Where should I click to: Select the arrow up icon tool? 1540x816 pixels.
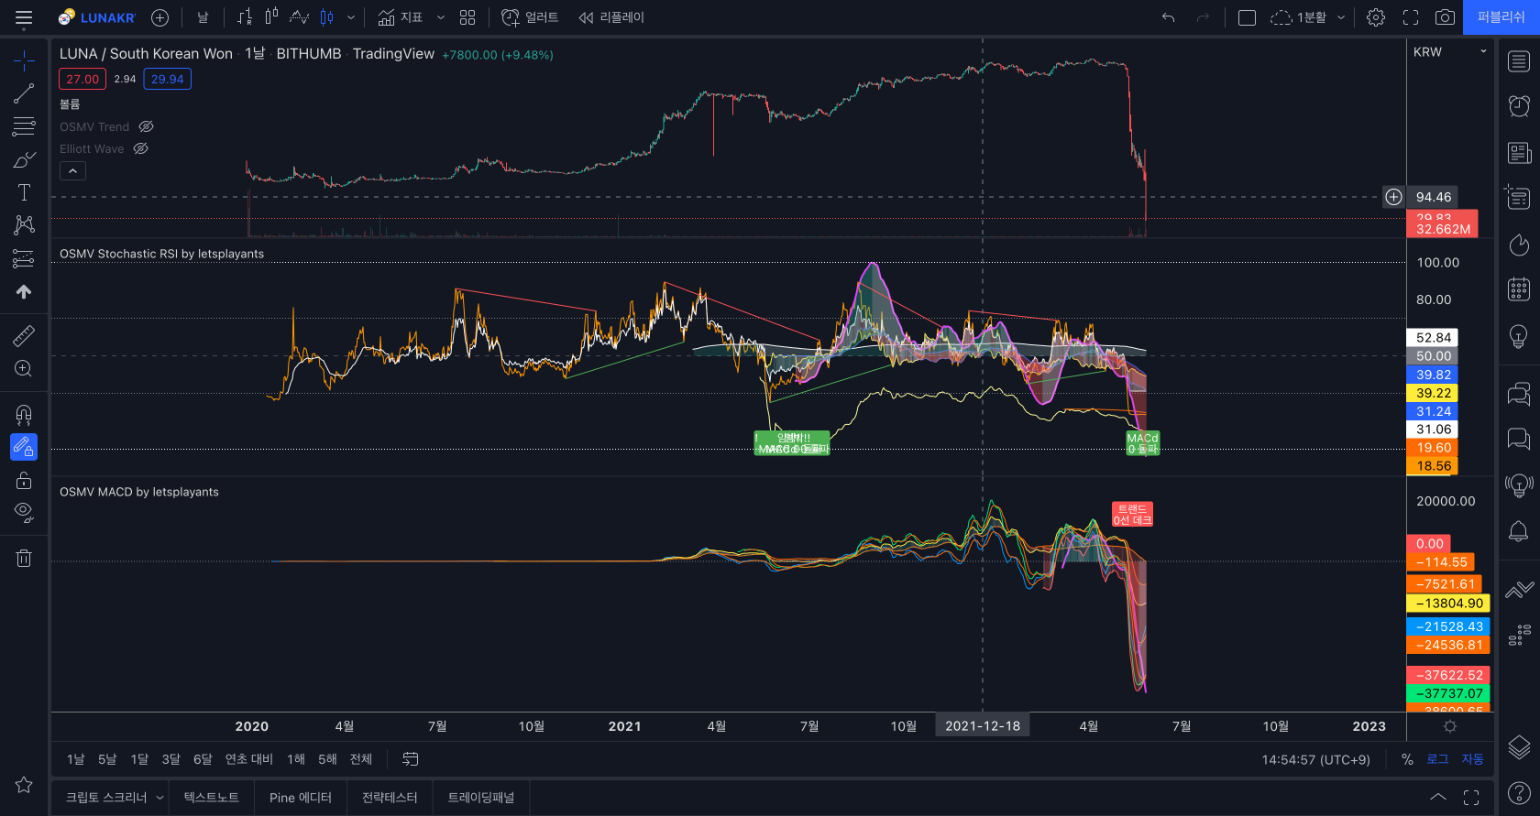click(x=24, y=291)
